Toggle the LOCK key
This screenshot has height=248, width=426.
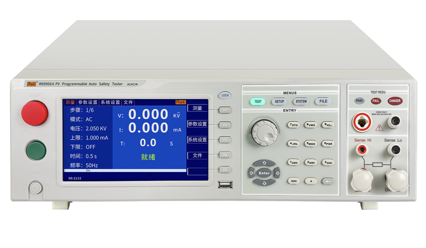coord(225,95)
